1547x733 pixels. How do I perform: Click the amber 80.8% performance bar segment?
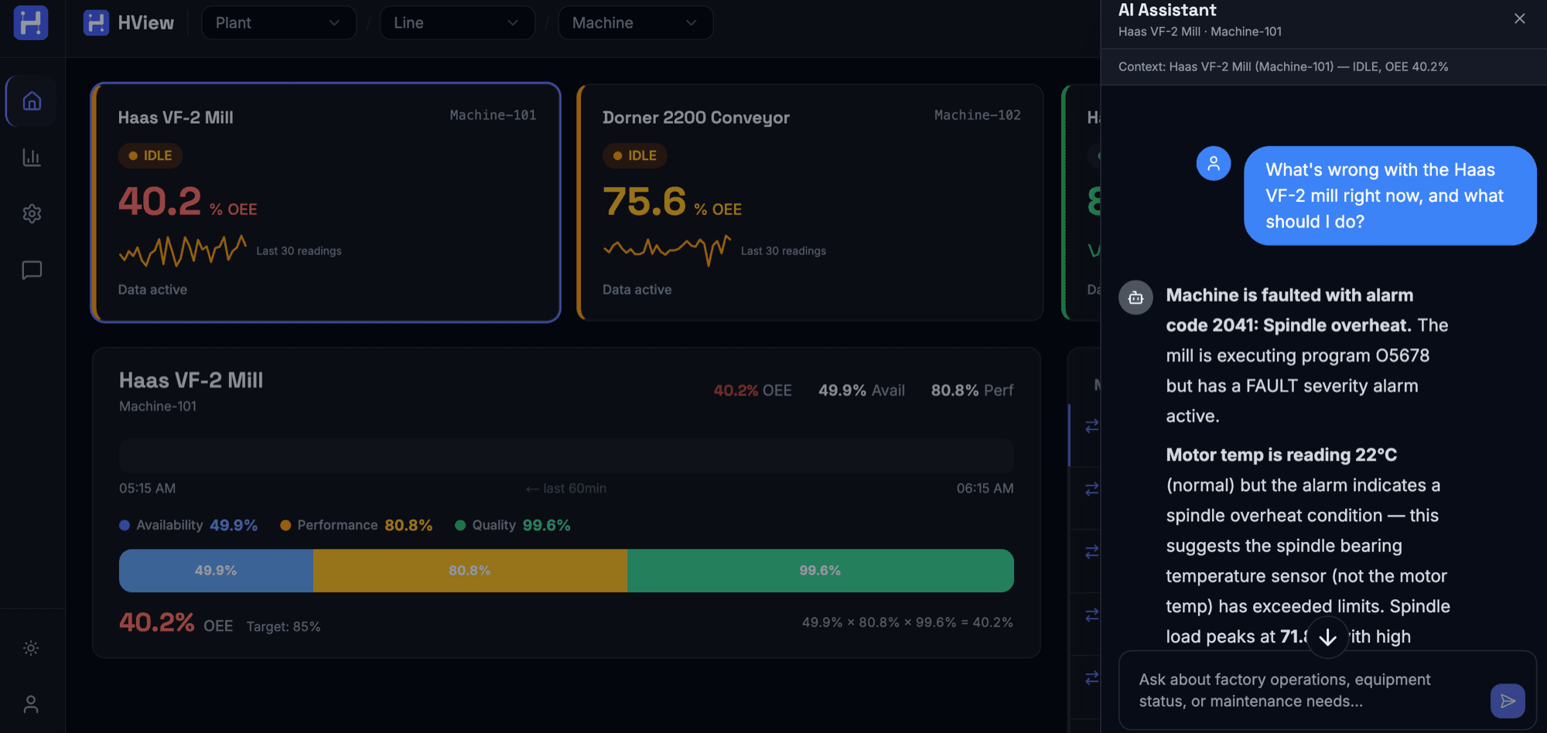470,571
